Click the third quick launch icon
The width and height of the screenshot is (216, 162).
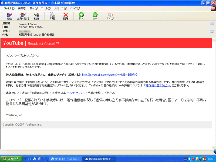pos(39,159)
